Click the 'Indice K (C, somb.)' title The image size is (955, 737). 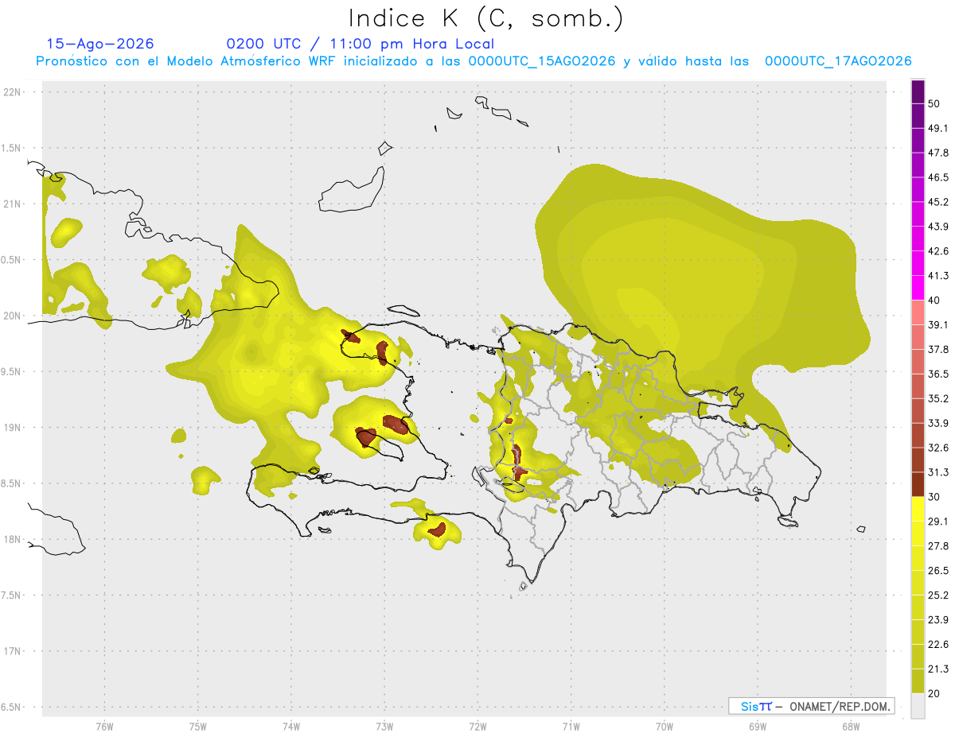pyautogui.click(x=485, y=17)
